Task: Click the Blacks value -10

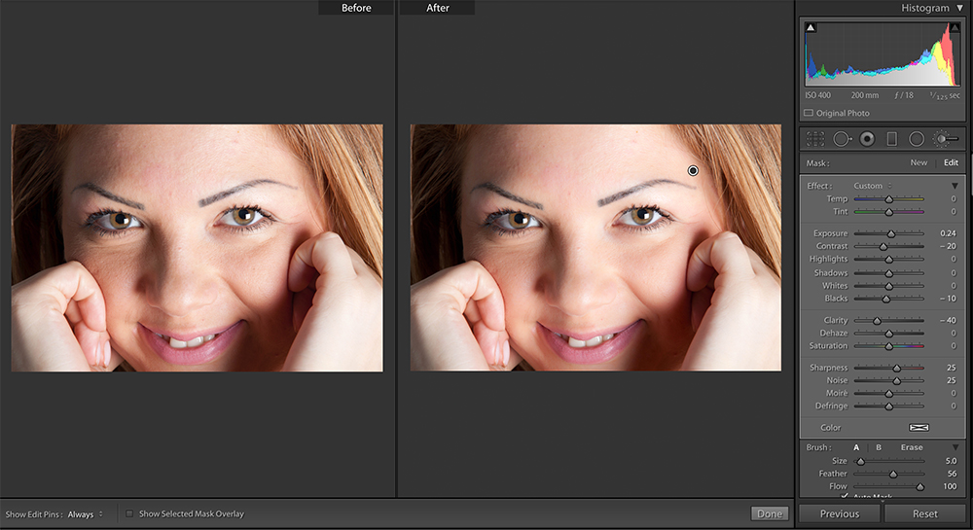Action: click(948, 299)
